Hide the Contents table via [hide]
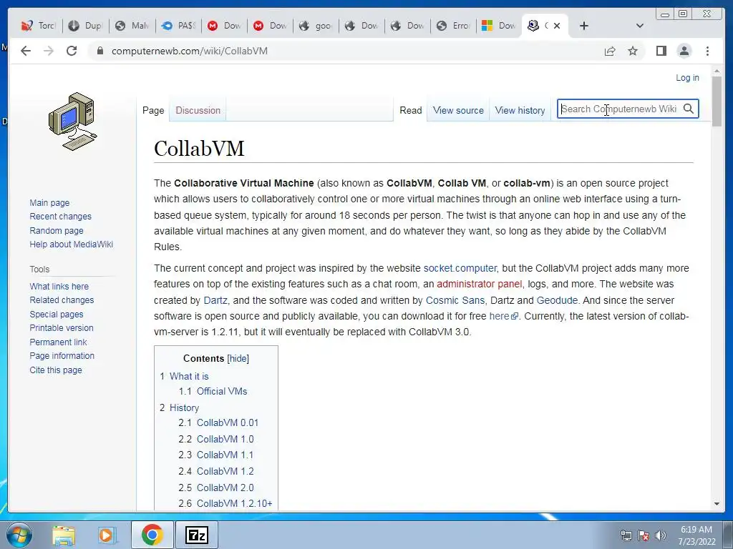733x549 pixels. coord(238,359)
